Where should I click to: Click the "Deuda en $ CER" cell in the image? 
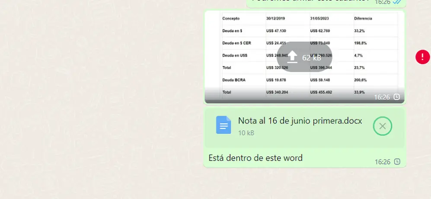click(236, 43)
